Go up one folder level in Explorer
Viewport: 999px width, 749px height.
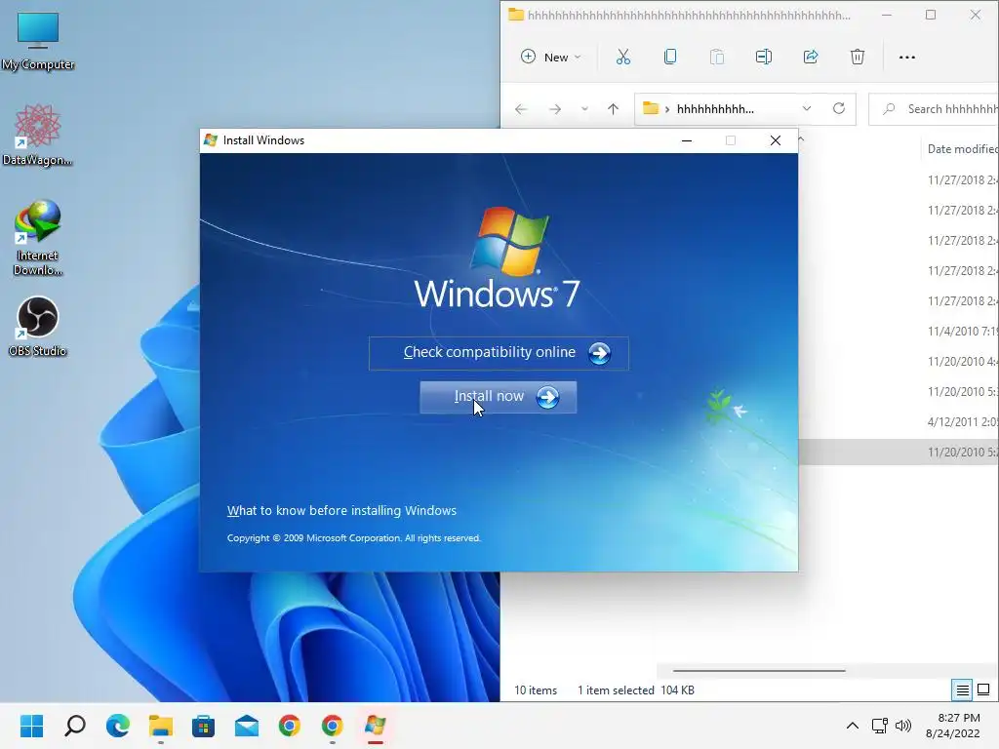click(613, 109)
